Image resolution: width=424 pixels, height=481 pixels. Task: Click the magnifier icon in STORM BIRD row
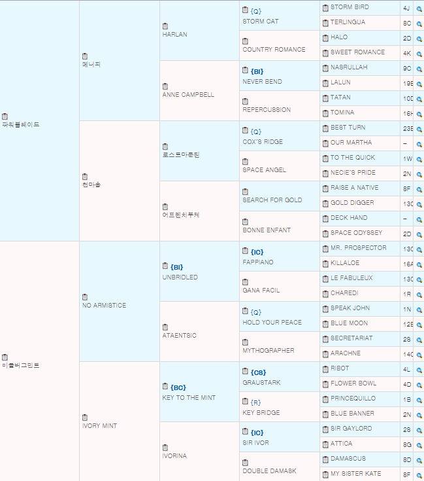(419, 9)
